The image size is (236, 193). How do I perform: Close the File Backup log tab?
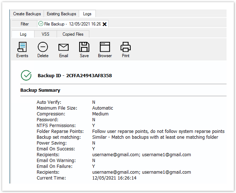click(x=105, y=24)
